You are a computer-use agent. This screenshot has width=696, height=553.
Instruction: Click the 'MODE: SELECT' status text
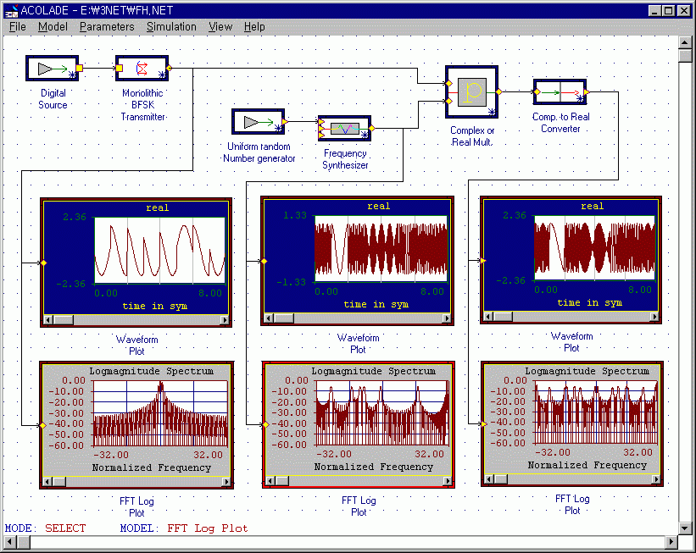[x=45, y=528]
